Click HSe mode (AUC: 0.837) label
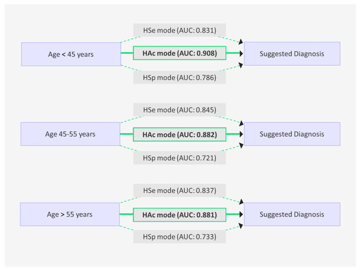The image size is (360, 270). click(179, 190)
